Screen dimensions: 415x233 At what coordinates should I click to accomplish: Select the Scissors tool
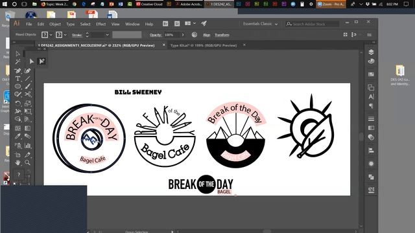click(27, 94)
